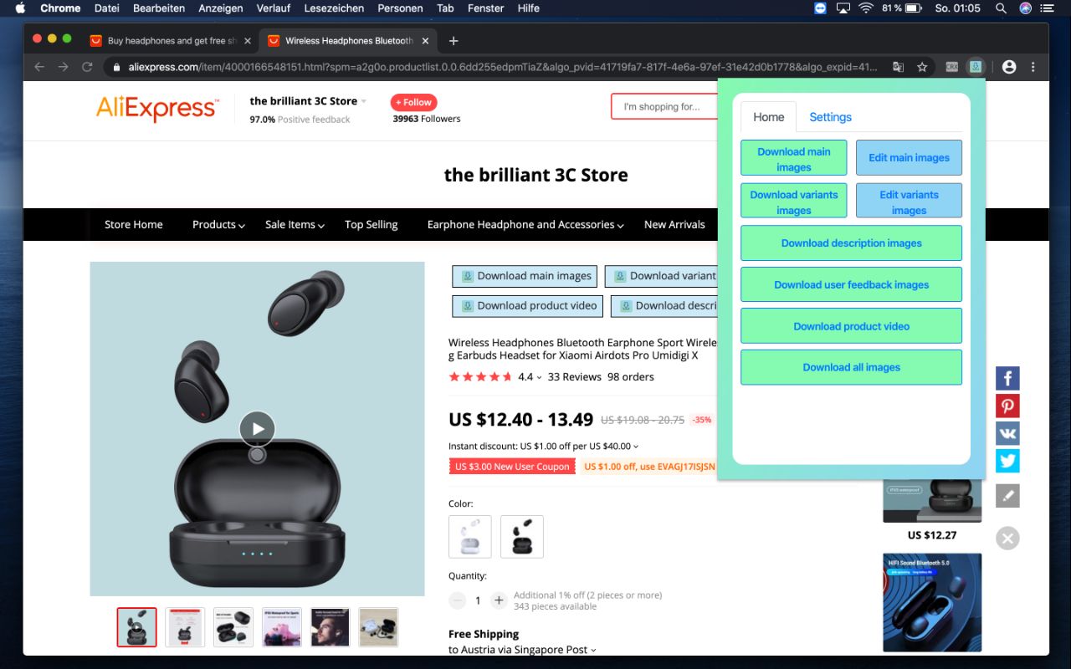Share the product on Facebook
The height and width of the screenshot is (669, 1071).
click(1007, 378)
